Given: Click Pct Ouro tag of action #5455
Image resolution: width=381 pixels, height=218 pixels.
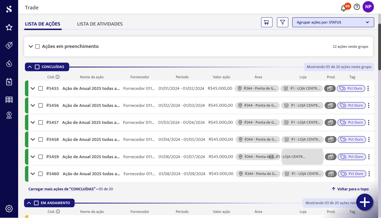Looking at the screenshot, I should (351, 88).
